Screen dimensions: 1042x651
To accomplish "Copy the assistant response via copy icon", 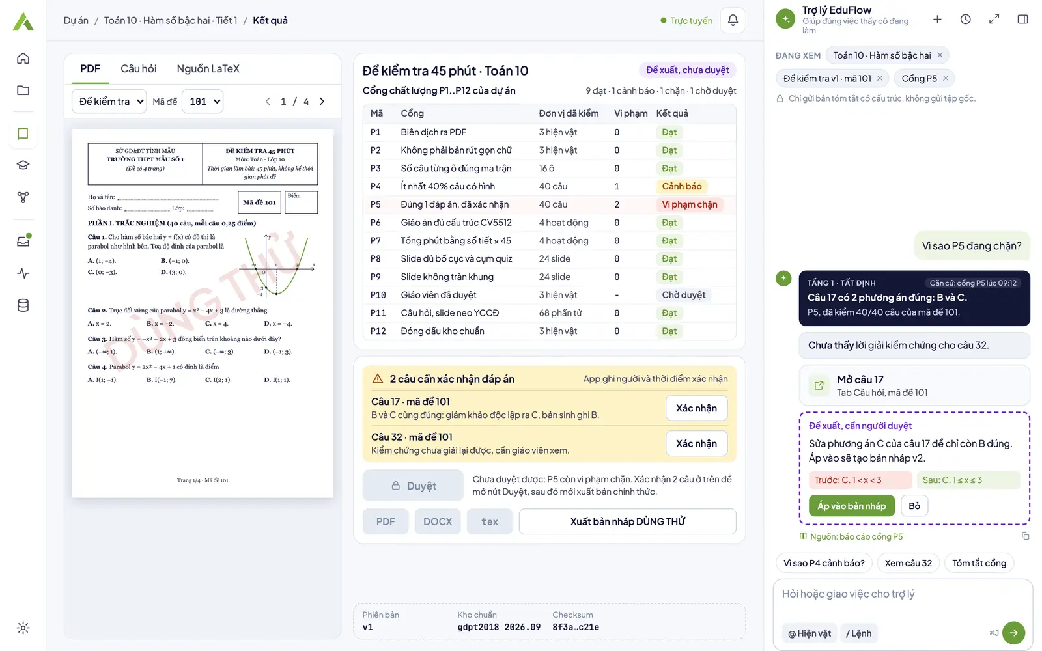I will [1025, 536].
